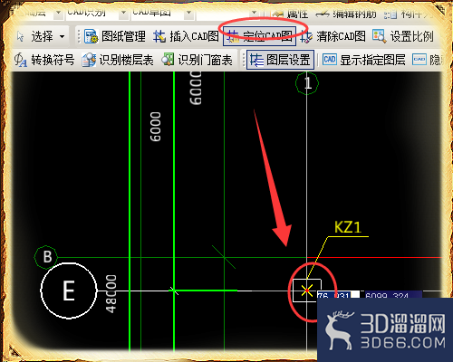Open the dropdown arrow next to 选择
This screenshot has height=362, width=453.
click(x=63, y=37)
